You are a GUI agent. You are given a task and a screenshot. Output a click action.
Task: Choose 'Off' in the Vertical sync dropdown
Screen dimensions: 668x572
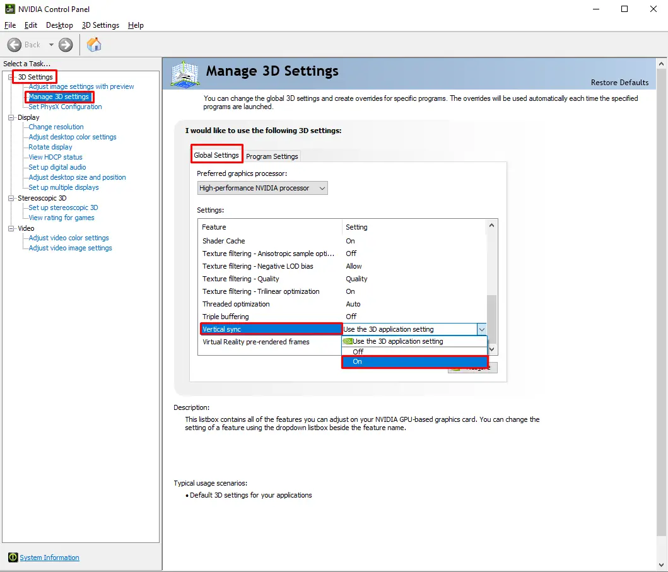point(357,351)
